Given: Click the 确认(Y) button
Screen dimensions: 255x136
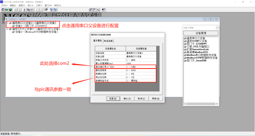Looking at the screenshot, I should pyautogui.click(x=127, y=99).
